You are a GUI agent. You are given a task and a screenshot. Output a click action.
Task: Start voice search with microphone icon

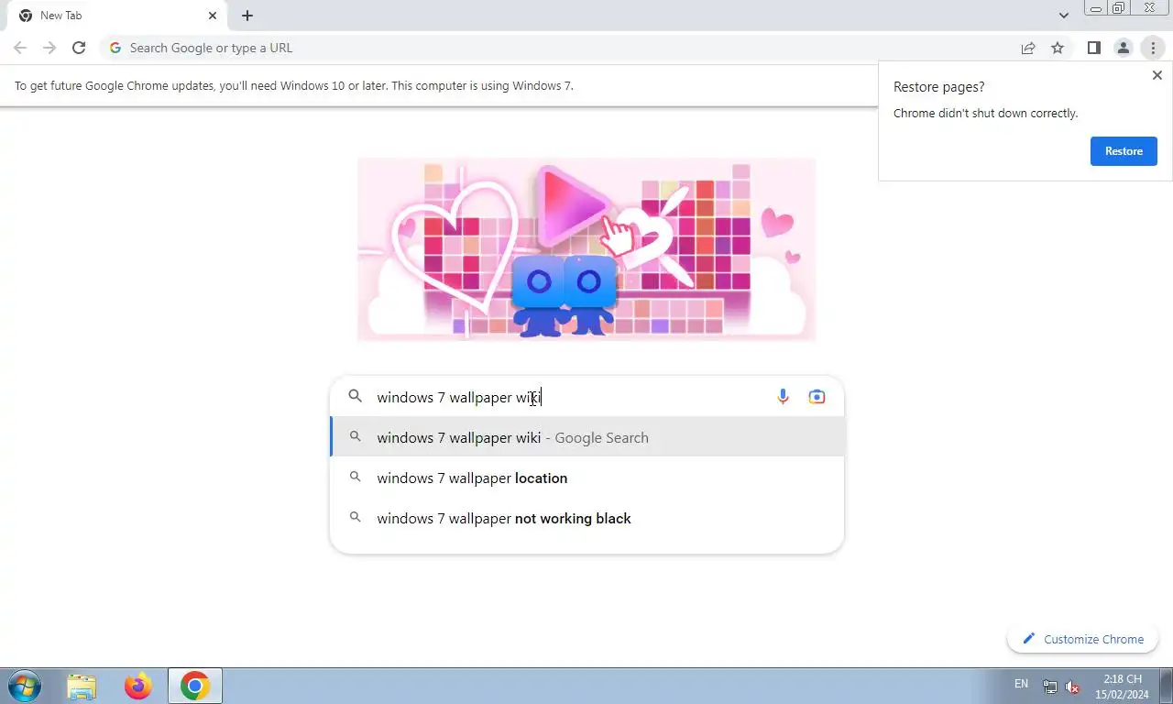[783, 397]
